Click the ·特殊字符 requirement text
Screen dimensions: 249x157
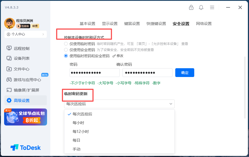142,83
